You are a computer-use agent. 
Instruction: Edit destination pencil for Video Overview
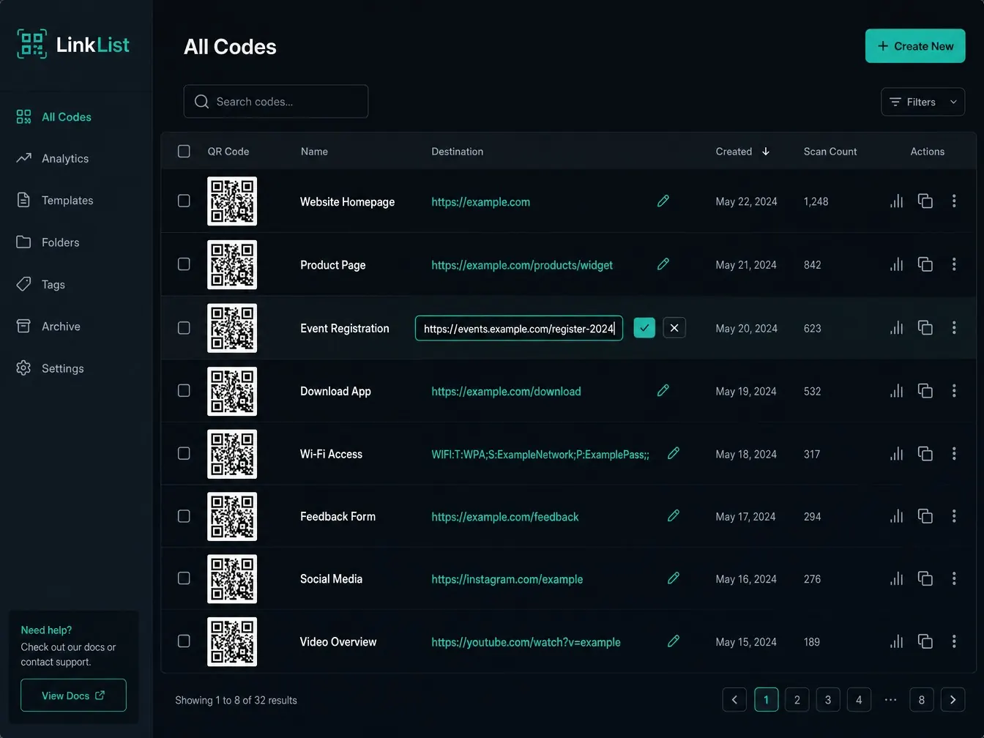(674, 641)
